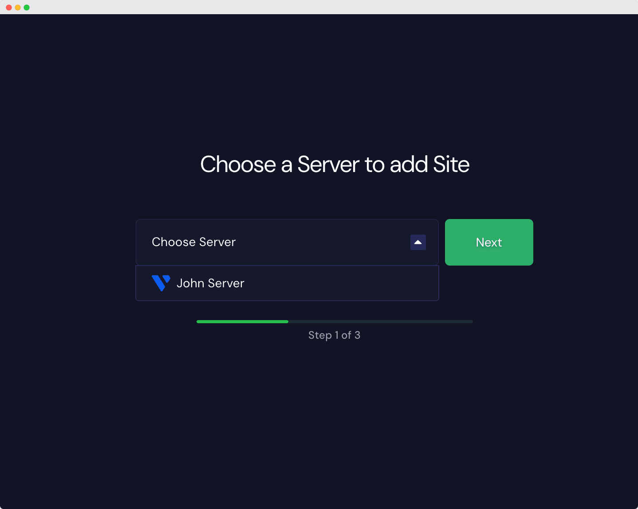638x509 pixels.
Task: Click the Step 1 of 3 progress bar
Action: pos(335,321)
